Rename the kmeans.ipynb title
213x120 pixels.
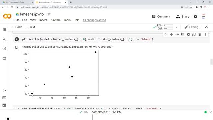pyautogui.click(x=32, y=14)
